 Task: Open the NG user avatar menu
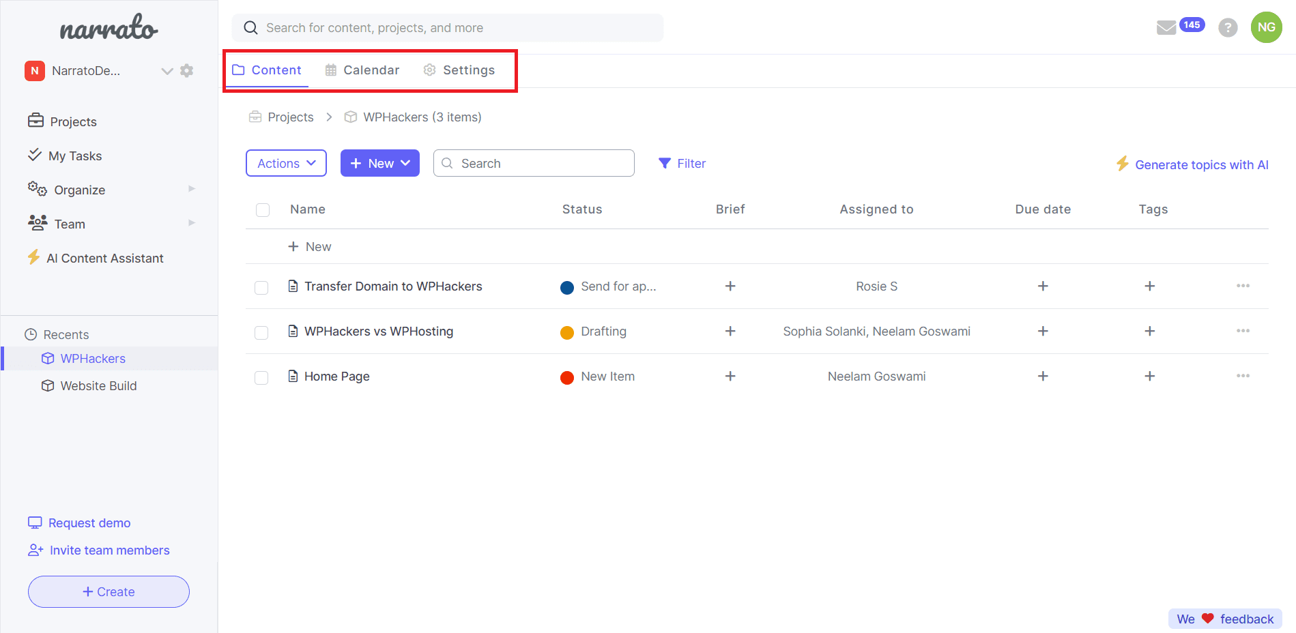(1266, 27)
